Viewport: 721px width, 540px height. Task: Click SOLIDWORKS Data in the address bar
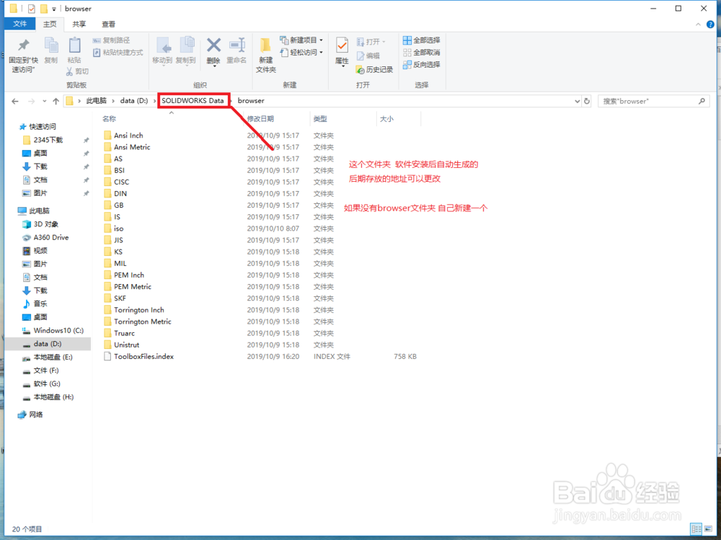pyautogui.click(x=193, y=101)
